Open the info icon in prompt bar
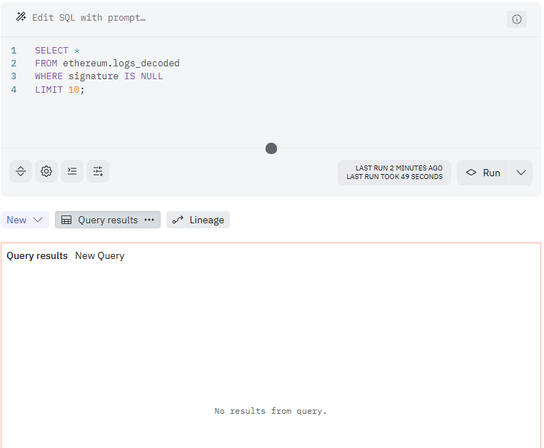Screen dimensions: 544x448 tap(517, 19)
